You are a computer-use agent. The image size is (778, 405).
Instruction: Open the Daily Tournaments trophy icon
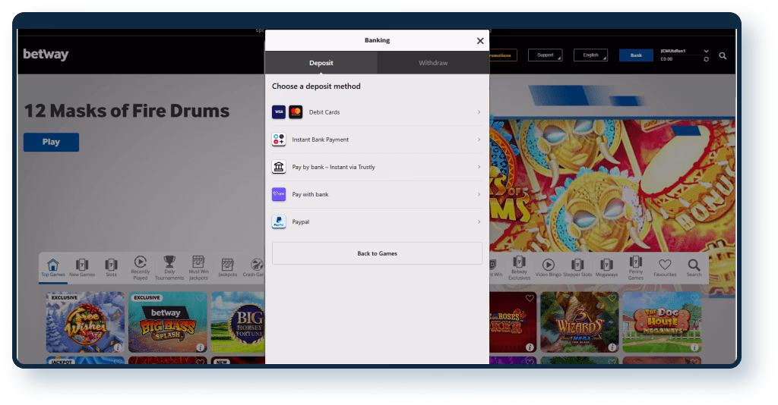(x=169, y=267)
